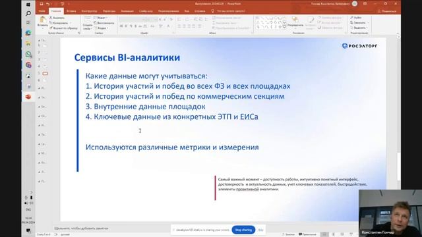Viewport: 422px width, 237px height.
Task: Switch to the Вставка ribbon tab
Action: tap(71, 11)
